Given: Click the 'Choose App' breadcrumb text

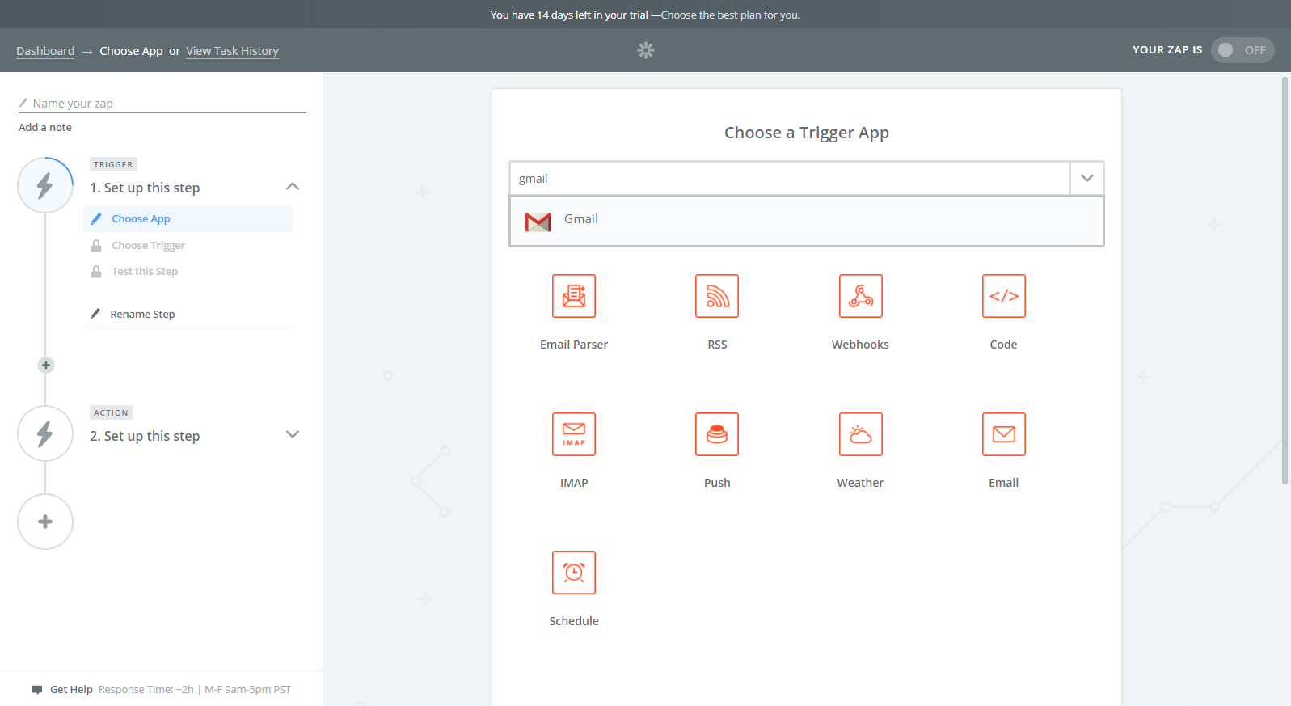Looking at the screenshot, I should [131, 51].
